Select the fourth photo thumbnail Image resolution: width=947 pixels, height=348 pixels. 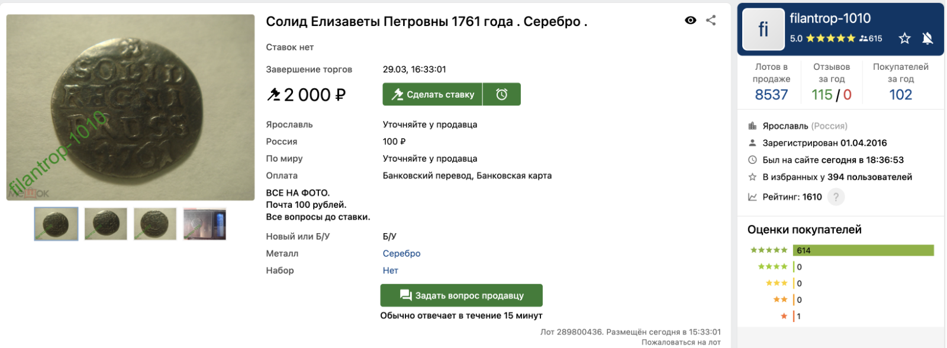click(x=205, y=224)
